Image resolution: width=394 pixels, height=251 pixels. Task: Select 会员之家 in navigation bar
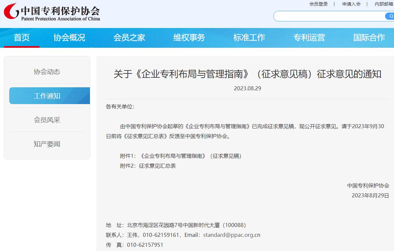(129, 38)
